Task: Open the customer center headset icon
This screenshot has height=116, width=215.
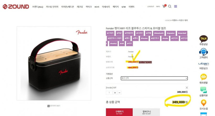Action: [x=203, y=53]
